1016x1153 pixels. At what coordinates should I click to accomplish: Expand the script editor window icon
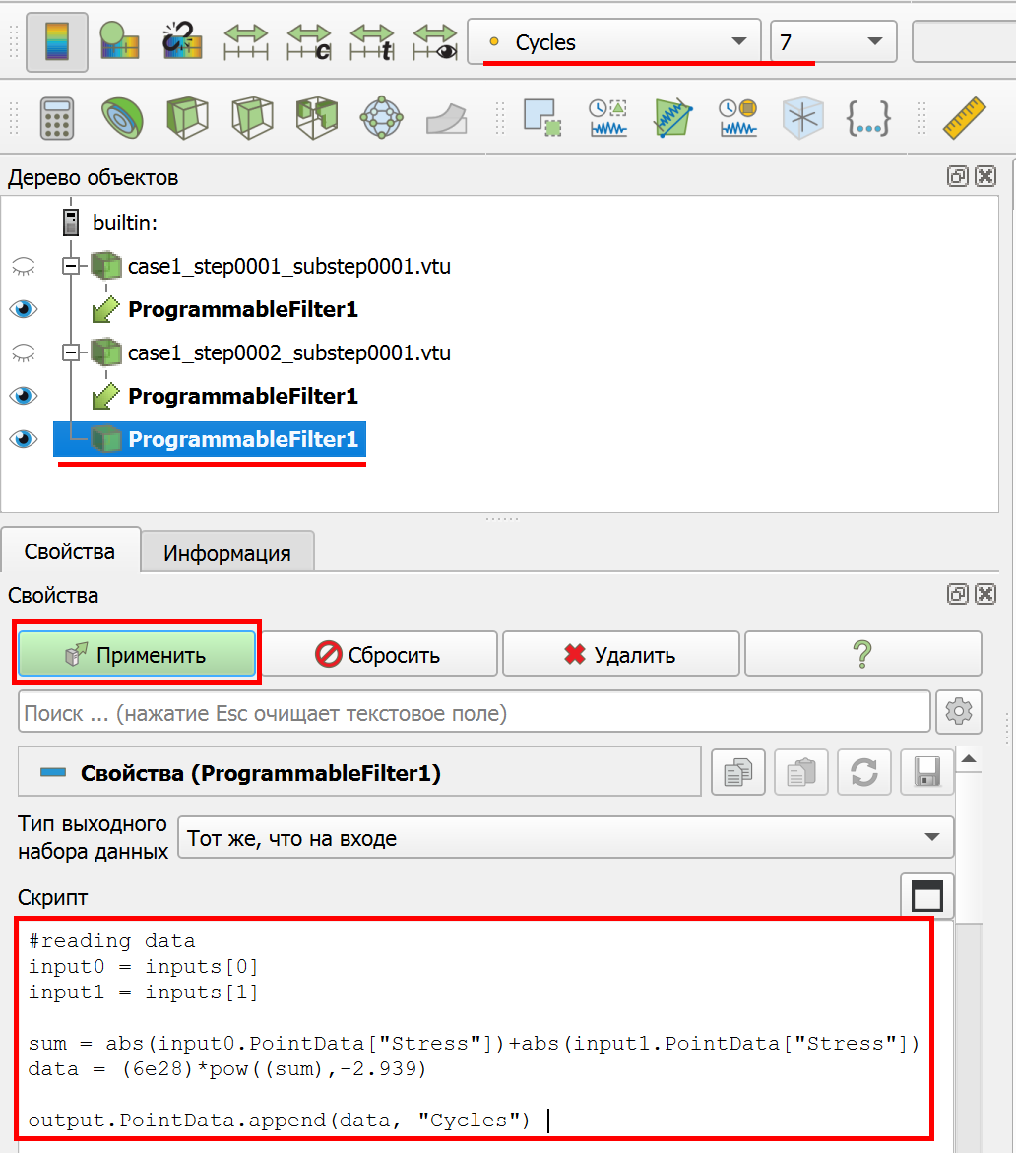coord(927,896)
